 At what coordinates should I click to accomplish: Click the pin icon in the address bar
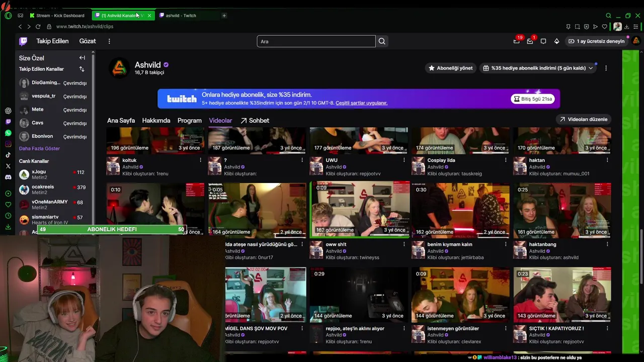tap(568, 27)
